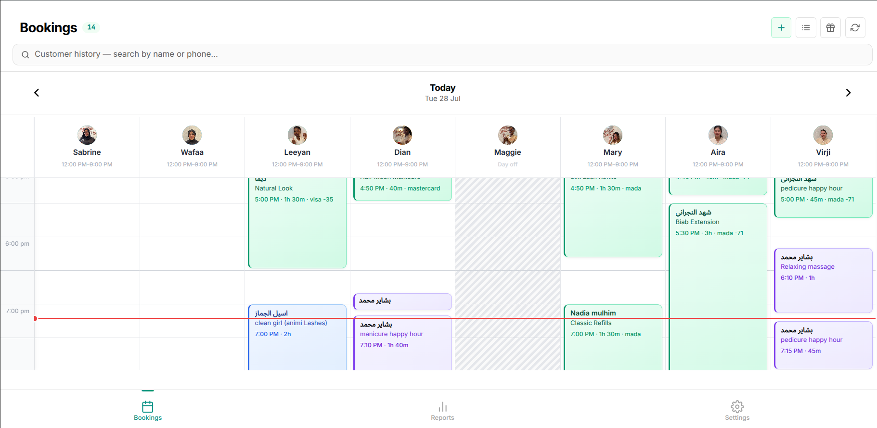Image resolution: width=877 pixels, height=428 pixels.
Task: Open Nadia mulhim Classic Refills booking
Action: [x=613, y=338]
